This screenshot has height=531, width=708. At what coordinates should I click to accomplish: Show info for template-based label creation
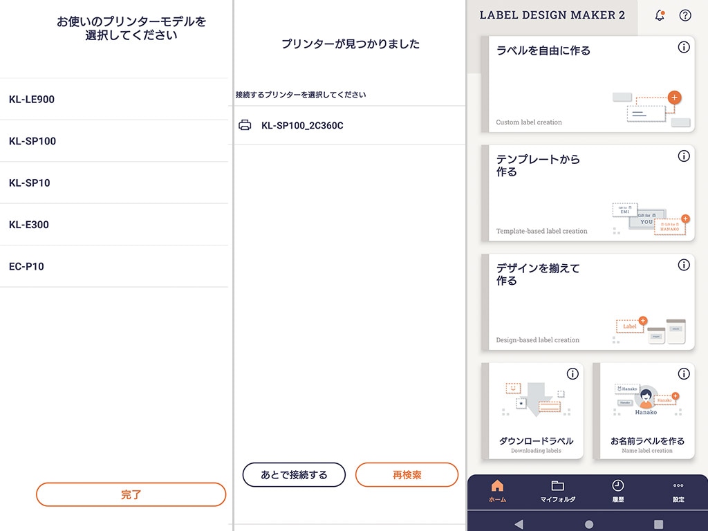[684, 156]
